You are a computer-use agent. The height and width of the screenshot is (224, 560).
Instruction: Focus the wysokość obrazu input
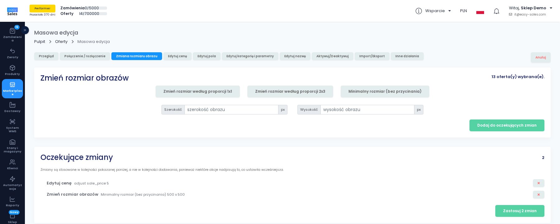[x=367, y=110]
